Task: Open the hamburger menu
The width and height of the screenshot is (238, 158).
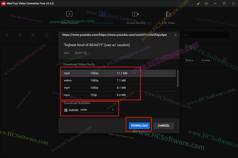Action: [x=206, y=4]
